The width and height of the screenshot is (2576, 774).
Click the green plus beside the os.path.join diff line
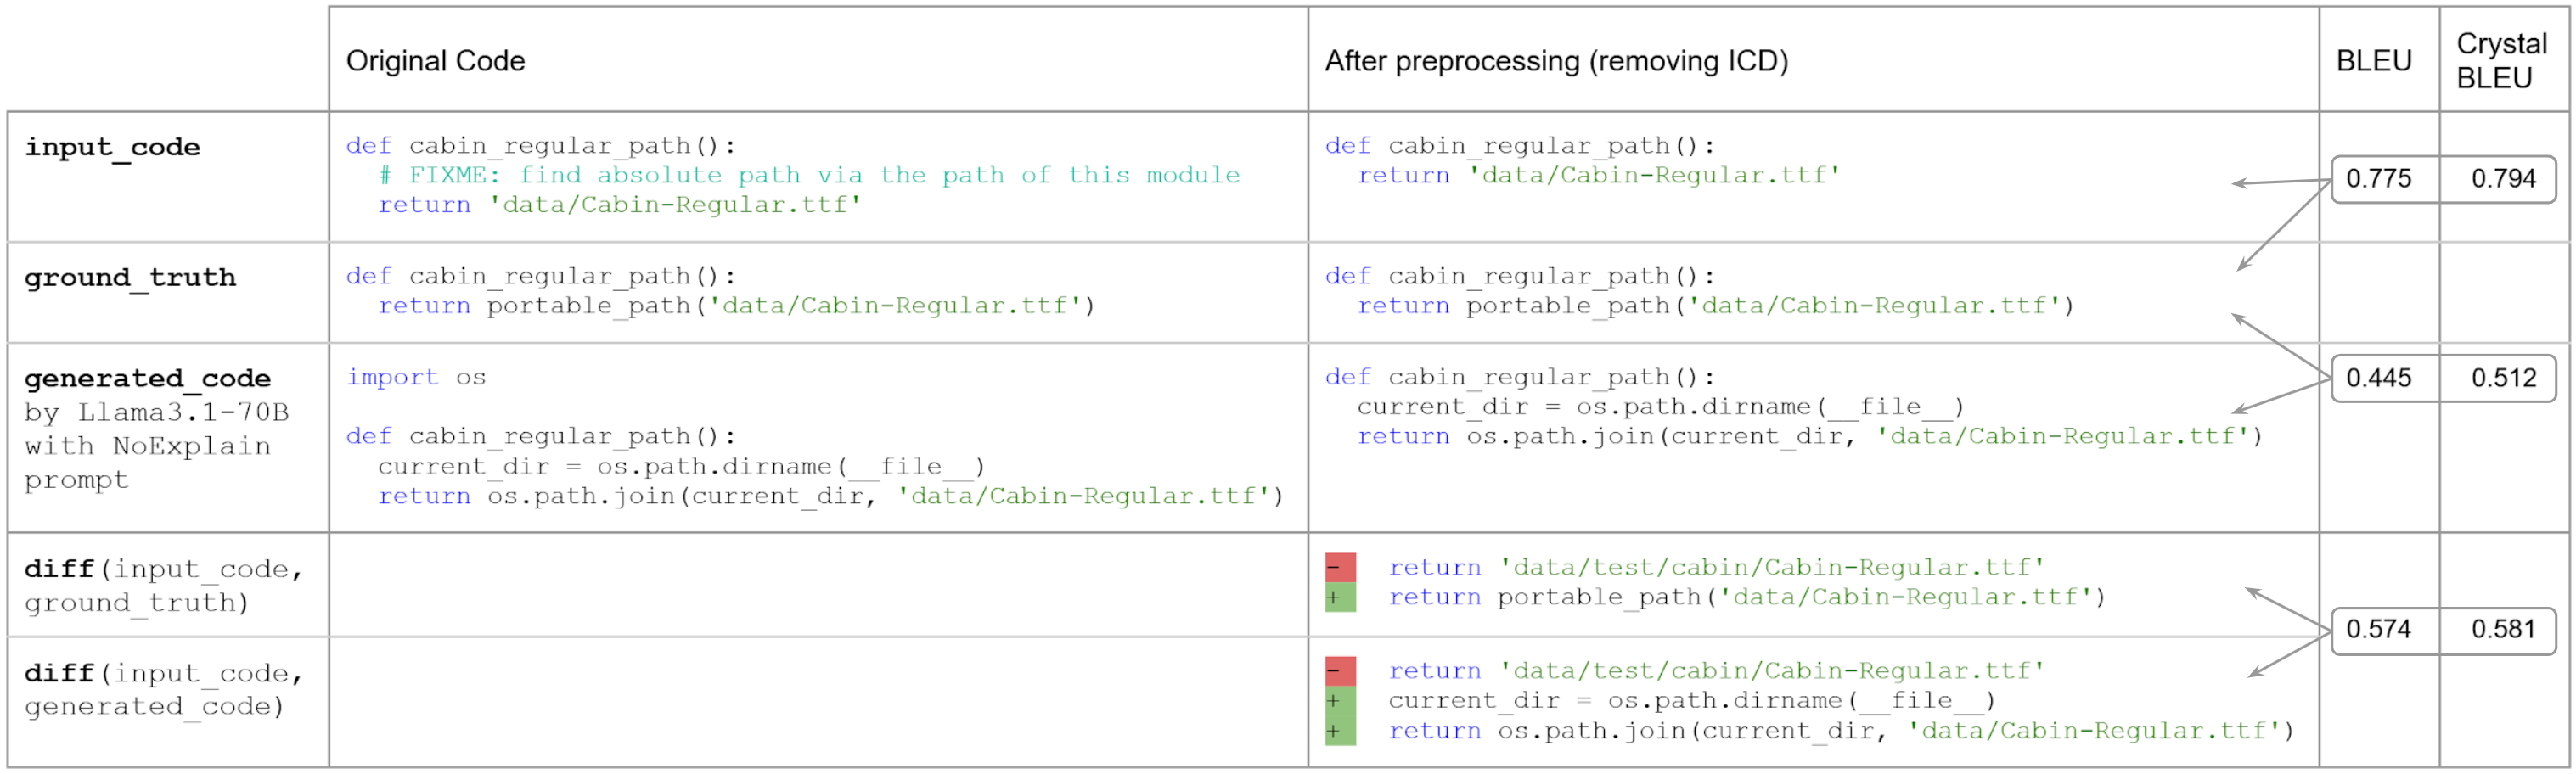(x=1339, y=731)
